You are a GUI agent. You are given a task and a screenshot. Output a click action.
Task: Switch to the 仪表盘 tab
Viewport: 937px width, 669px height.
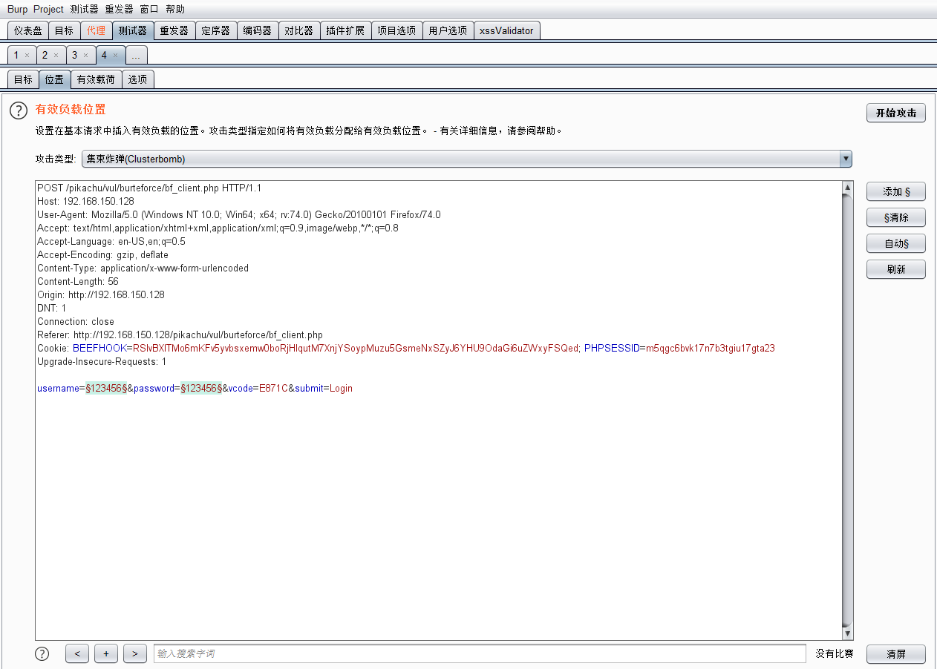click(x=28, y=30)
